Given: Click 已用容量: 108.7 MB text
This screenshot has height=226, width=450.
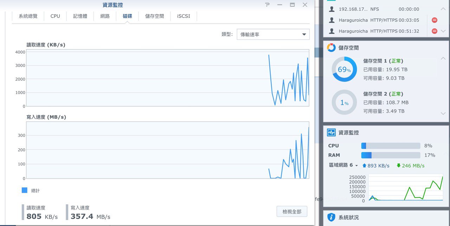Looking at the screenshot, I should click(386, 102).
